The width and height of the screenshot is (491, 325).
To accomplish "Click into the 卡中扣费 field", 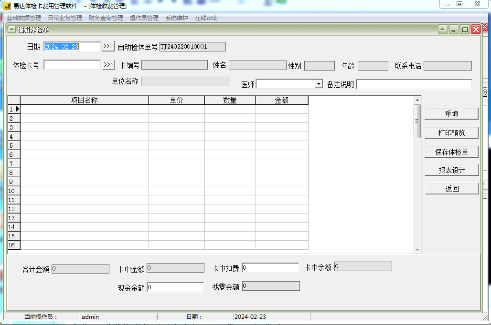I will tap(270, 268).
